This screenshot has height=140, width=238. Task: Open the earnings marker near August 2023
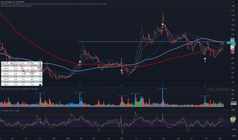click(x=163, y=86)
